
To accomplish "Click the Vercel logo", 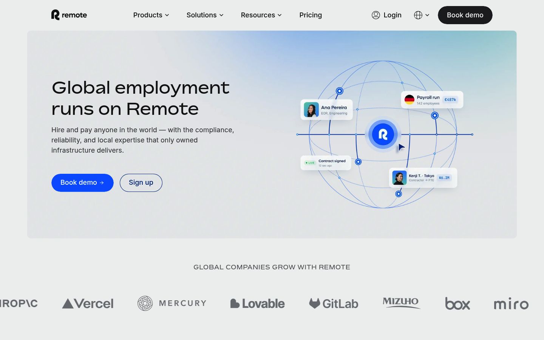I will pos(88,303).
